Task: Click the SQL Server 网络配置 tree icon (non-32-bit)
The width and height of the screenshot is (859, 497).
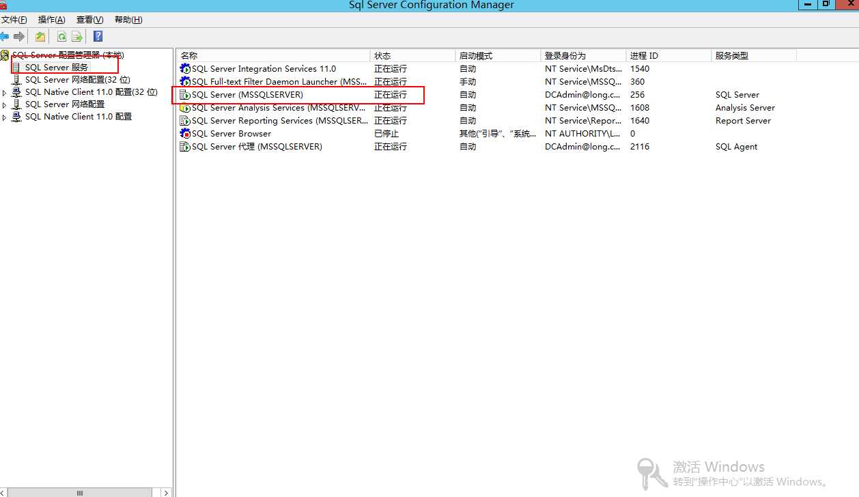Action: point(17,104)
